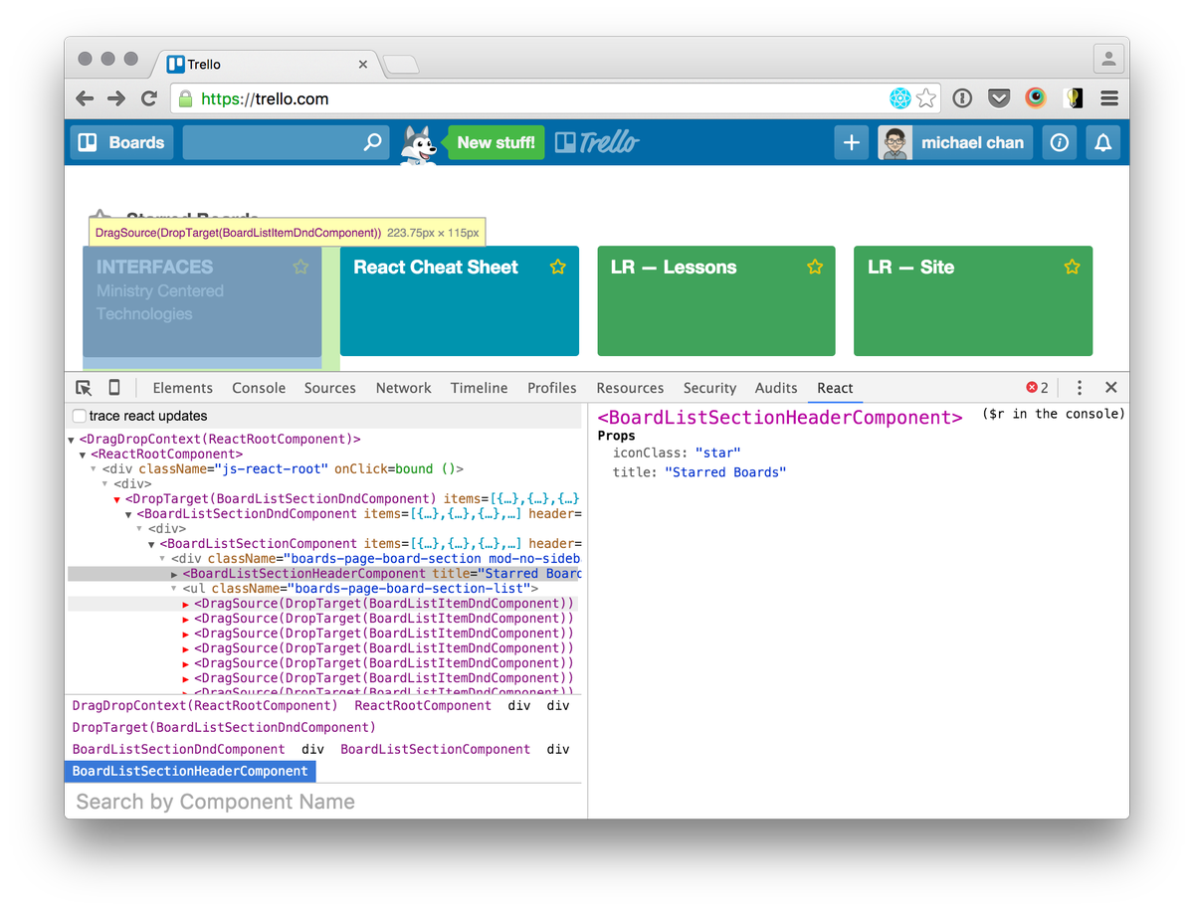Open DevTools three-dot menu
The width and height of the screenshot is (1194, 911).
click(1080, 388)
